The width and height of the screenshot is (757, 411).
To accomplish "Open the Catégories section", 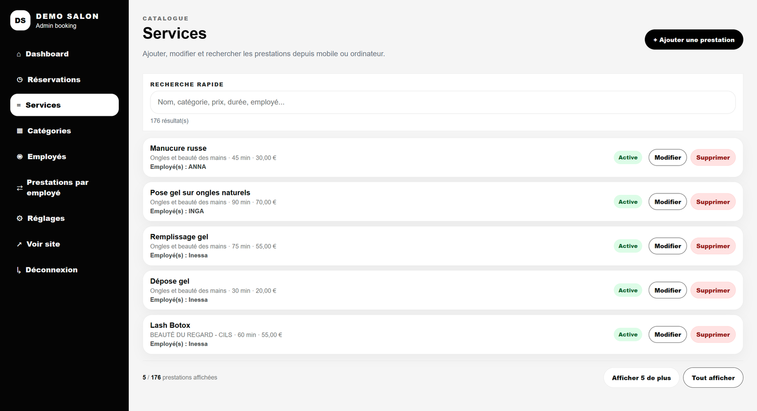I will [x=64, y=131].
